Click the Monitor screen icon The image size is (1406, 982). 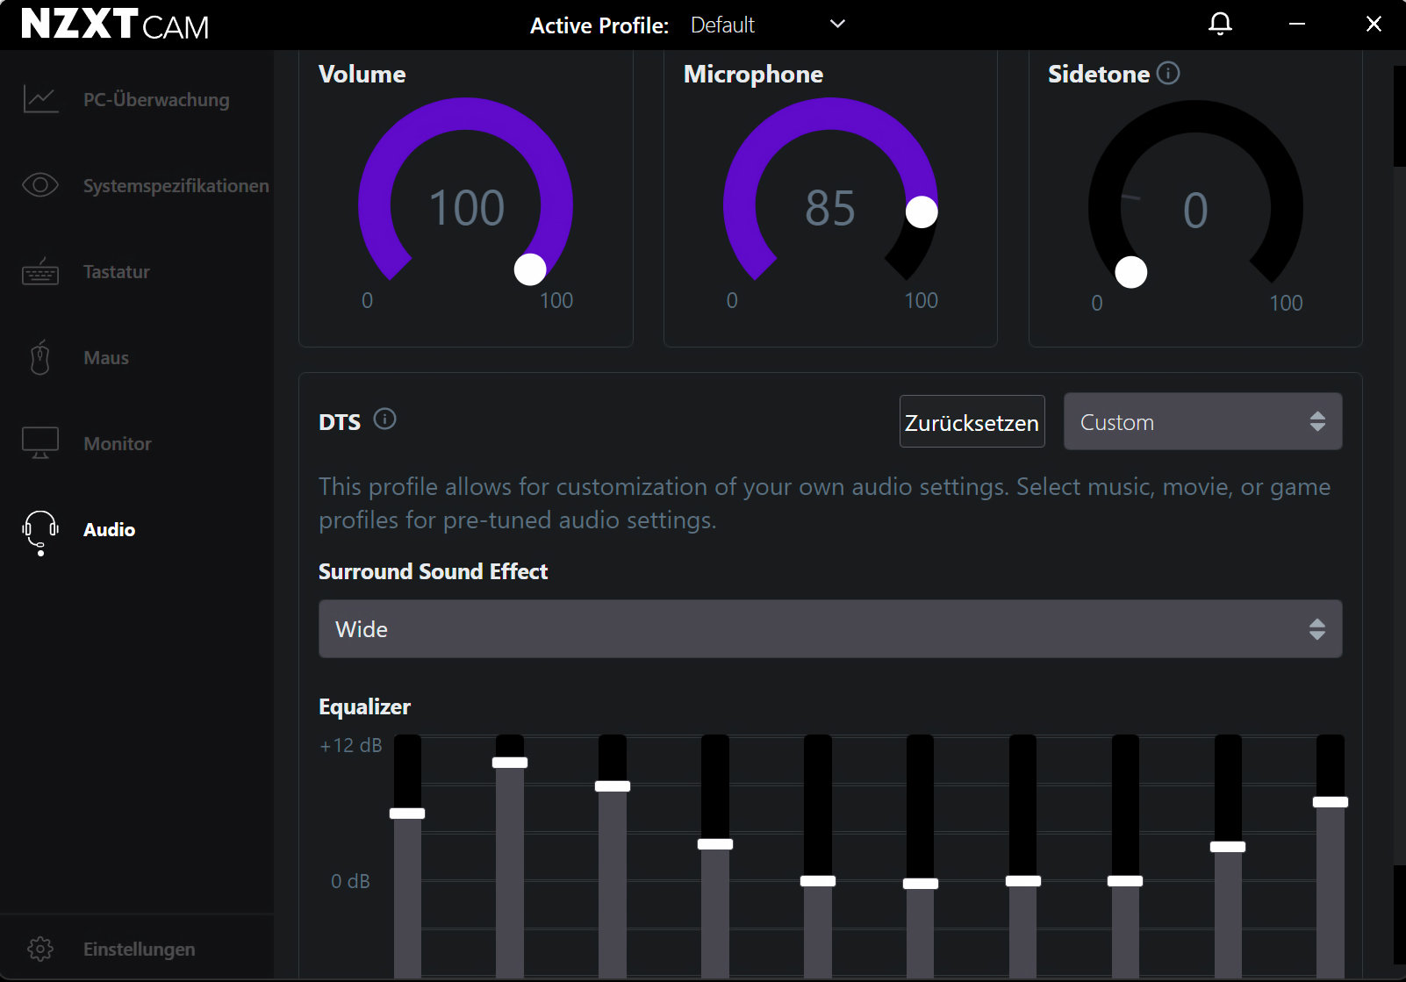pyautogui.click(x=40, y=443)
